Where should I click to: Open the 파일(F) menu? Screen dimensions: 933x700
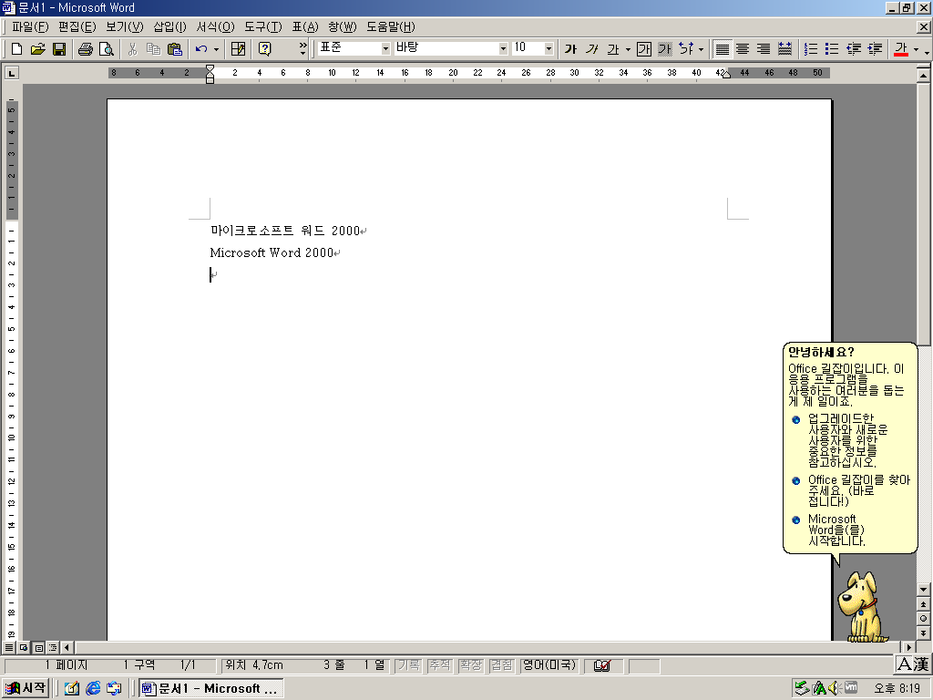(x=30, y=26)
